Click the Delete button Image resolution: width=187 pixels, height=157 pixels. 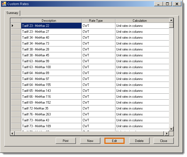point(139,141)
